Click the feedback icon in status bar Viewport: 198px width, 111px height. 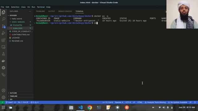tap(191, 102)
